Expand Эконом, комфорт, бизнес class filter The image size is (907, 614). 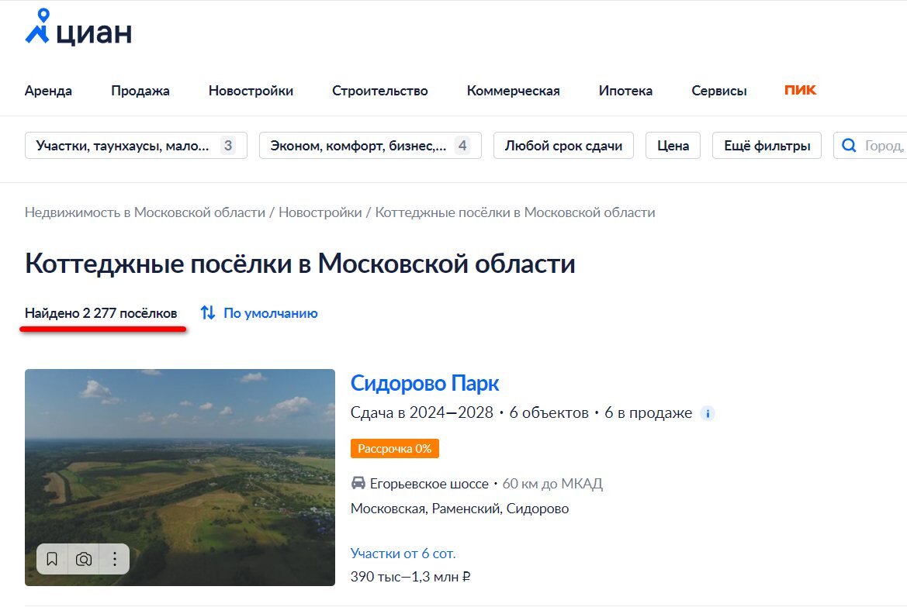click(x=370, y=145)
